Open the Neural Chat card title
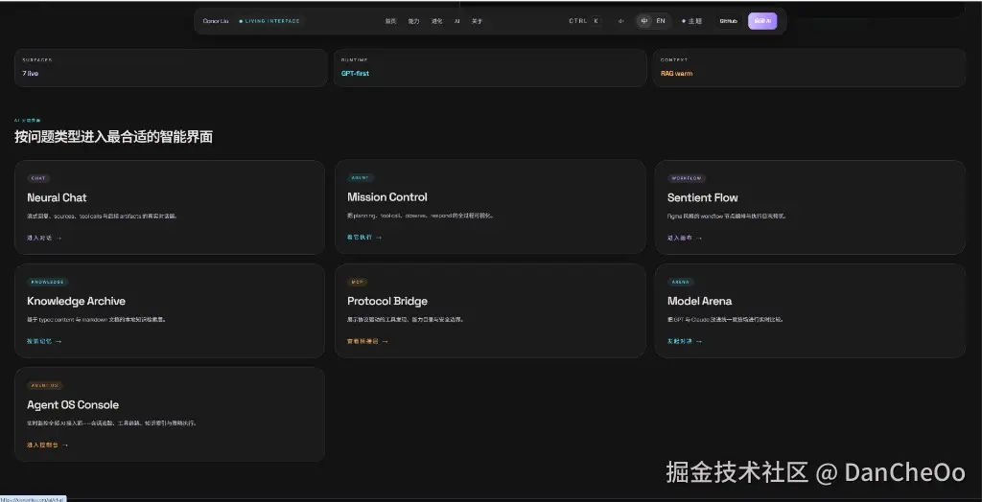This screenshot has width=982, height=502. (57, 197)
